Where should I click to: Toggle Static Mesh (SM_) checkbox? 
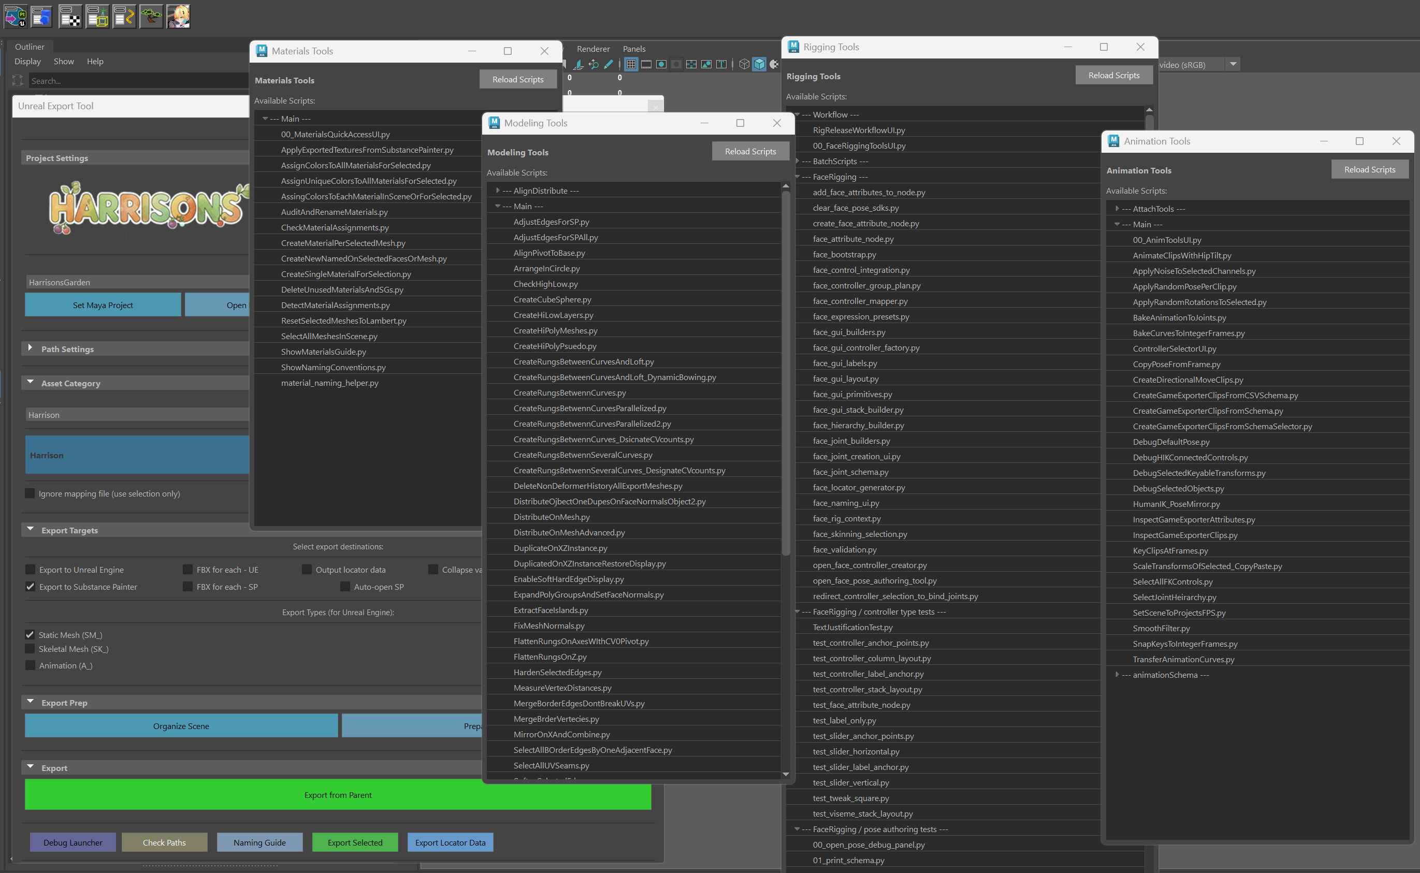pyautogui.click(x=30, y=634)
